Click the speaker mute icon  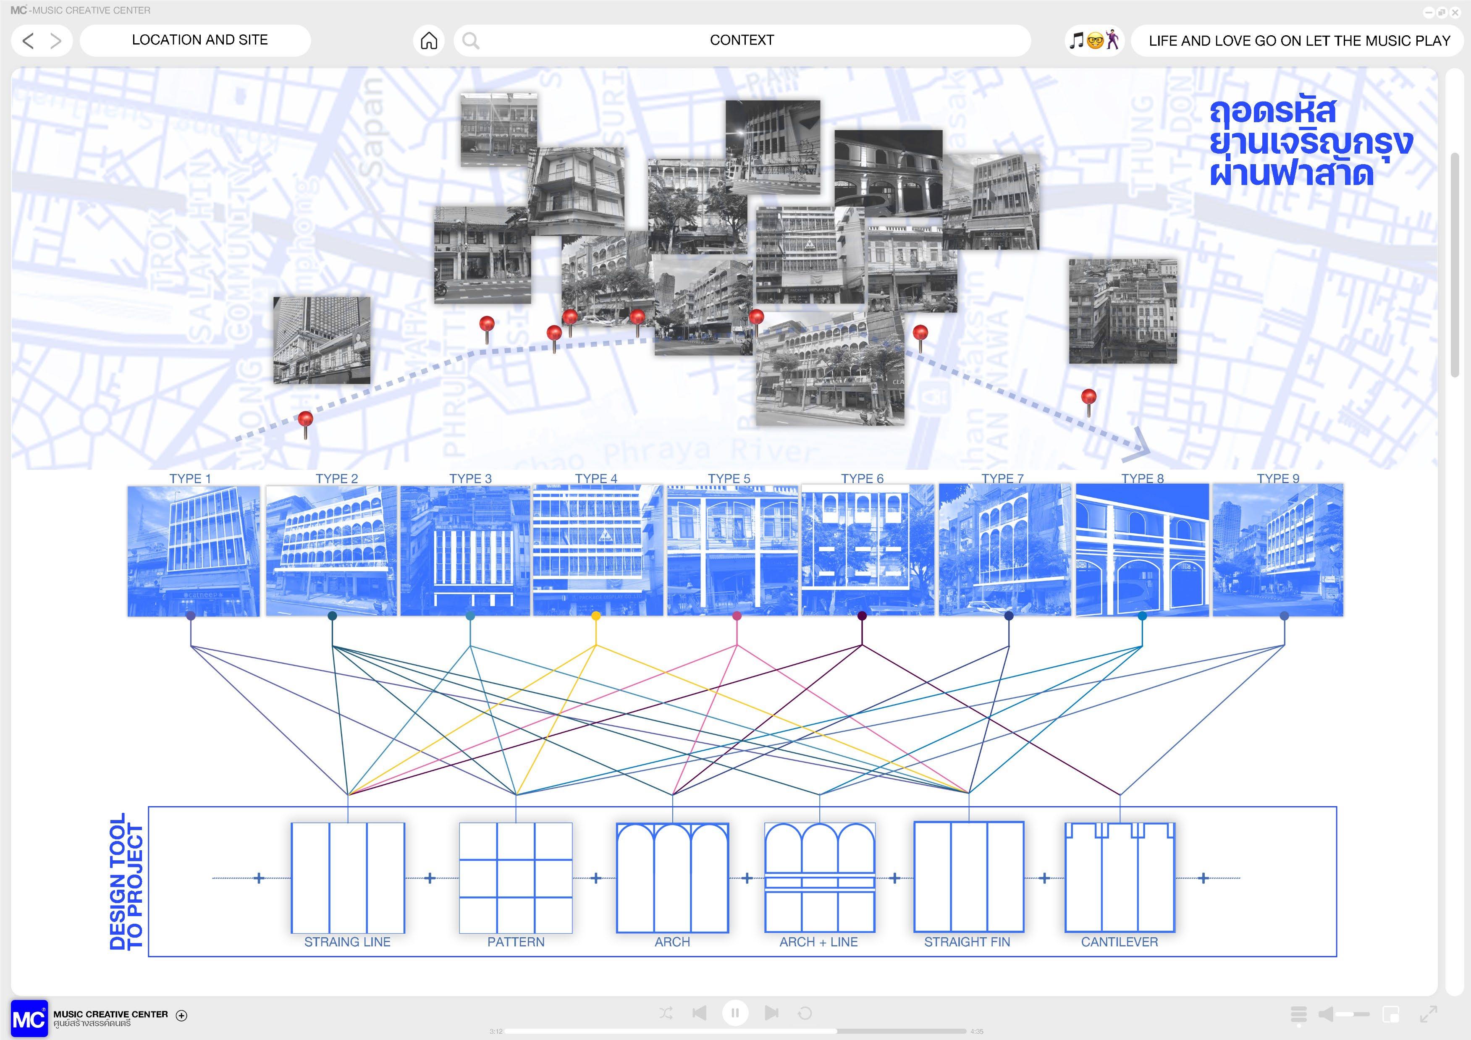tap(1326, 1014)
